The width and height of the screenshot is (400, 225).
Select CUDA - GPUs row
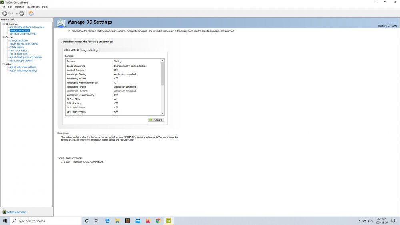coord(113,99)
